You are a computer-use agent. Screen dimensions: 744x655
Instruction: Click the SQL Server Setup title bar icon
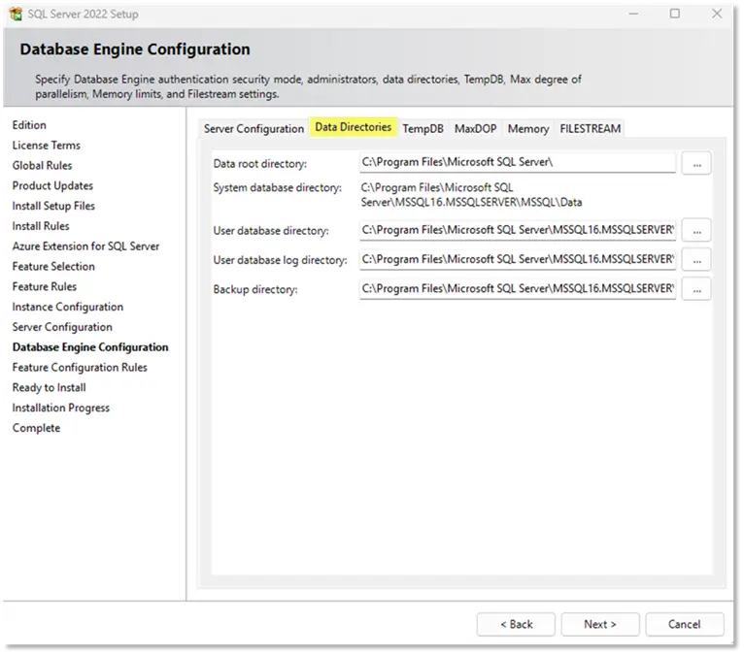[16, 14]
